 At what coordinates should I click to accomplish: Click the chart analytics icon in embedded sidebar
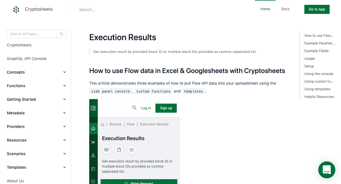pos(93,142)
